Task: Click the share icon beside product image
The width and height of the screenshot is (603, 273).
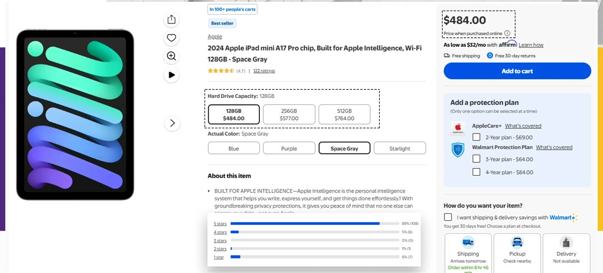Action: point(171,20)
